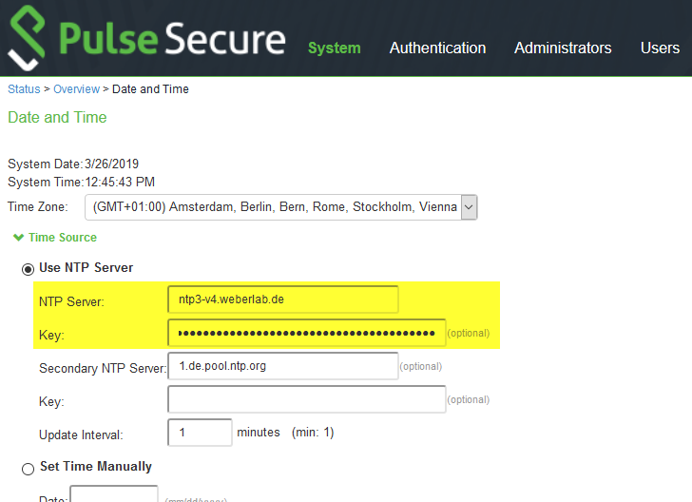The height and width of the screenshot is (502, 692).
Task: Go to the Overview breadcrumb link
Action: tap(76, 89)
